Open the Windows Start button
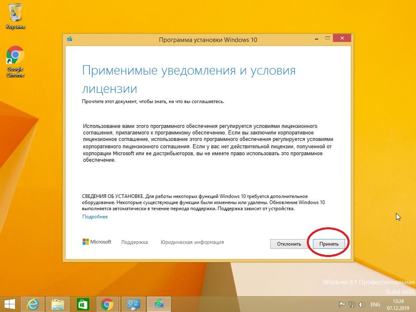 click(x=10, y=304)
